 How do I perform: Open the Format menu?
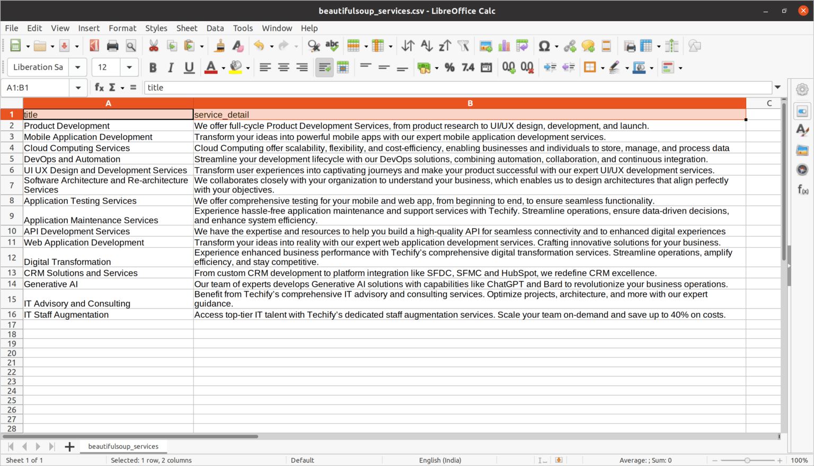122,28
